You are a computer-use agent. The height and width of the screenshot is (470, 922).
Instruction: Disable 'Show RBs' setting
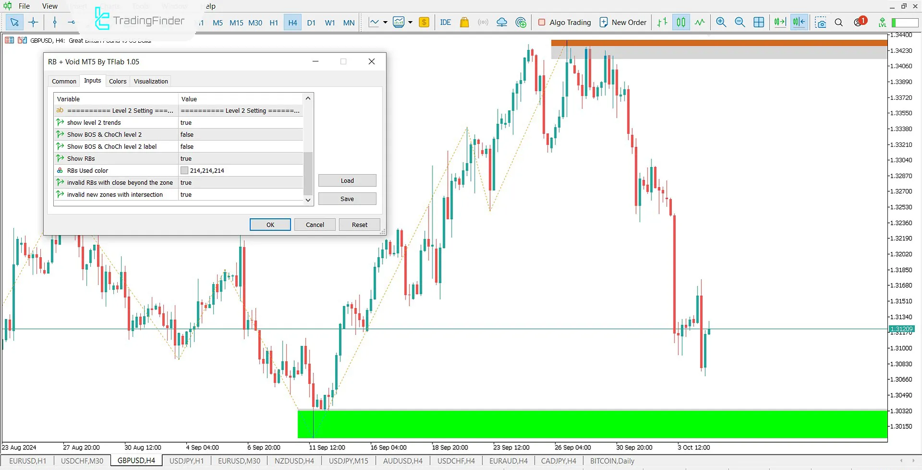(x=240, y=158)
